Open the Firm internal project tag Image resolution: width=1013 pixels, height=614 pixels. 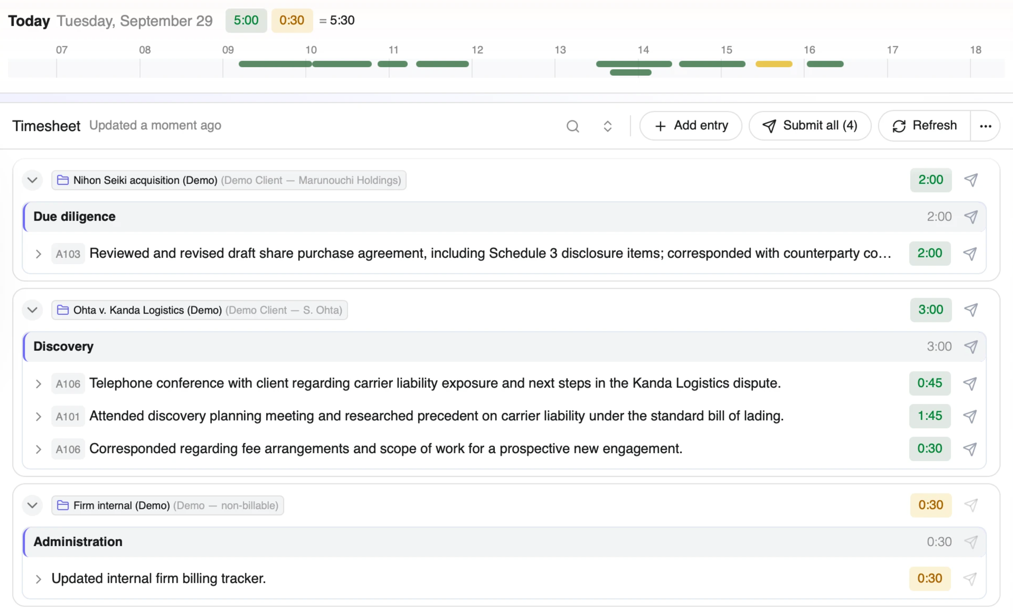pyautogui.click(x=168, y=505)
